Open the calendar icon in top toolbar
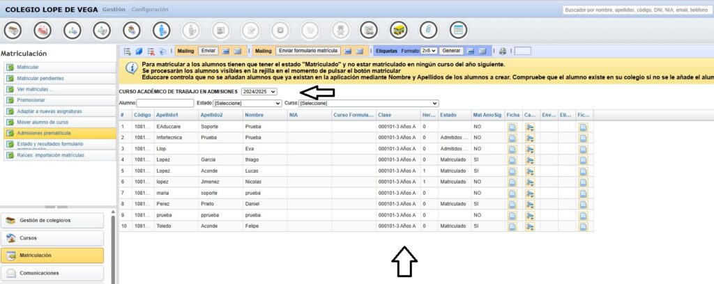This screenshot has width=714, height=284. 458,30
